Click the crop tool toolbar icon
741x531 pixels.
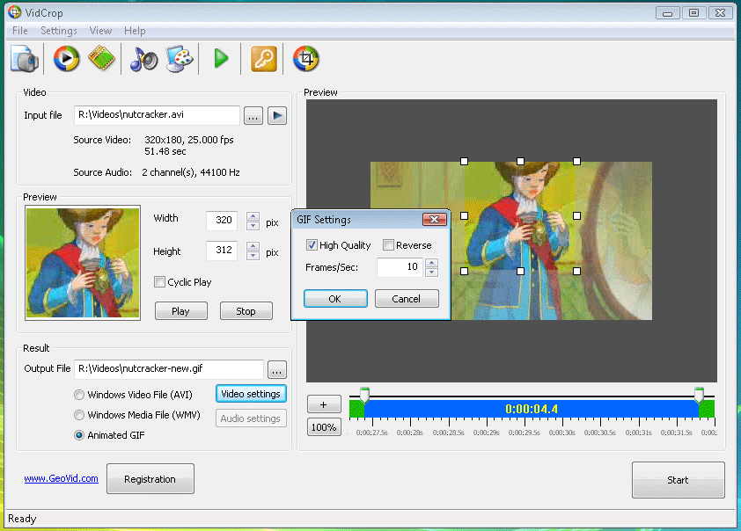[x=305, y=59]
